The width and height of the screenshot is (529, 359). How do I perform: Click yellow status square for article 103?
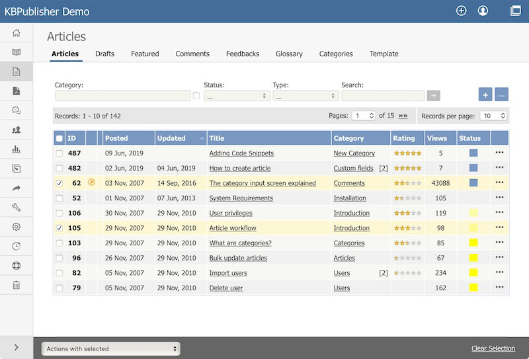tap(473, 243)
